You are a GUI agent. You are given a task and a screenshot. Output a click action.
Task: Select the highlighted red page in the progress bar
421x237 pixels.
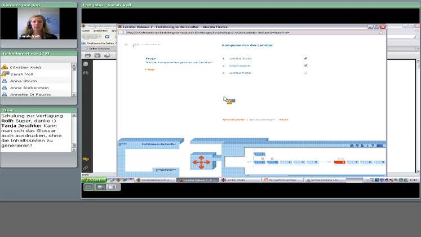(x=339, y=162)
